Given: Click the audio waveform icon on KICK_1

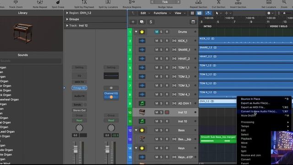Looking at the screenshot, I should 142,41.
